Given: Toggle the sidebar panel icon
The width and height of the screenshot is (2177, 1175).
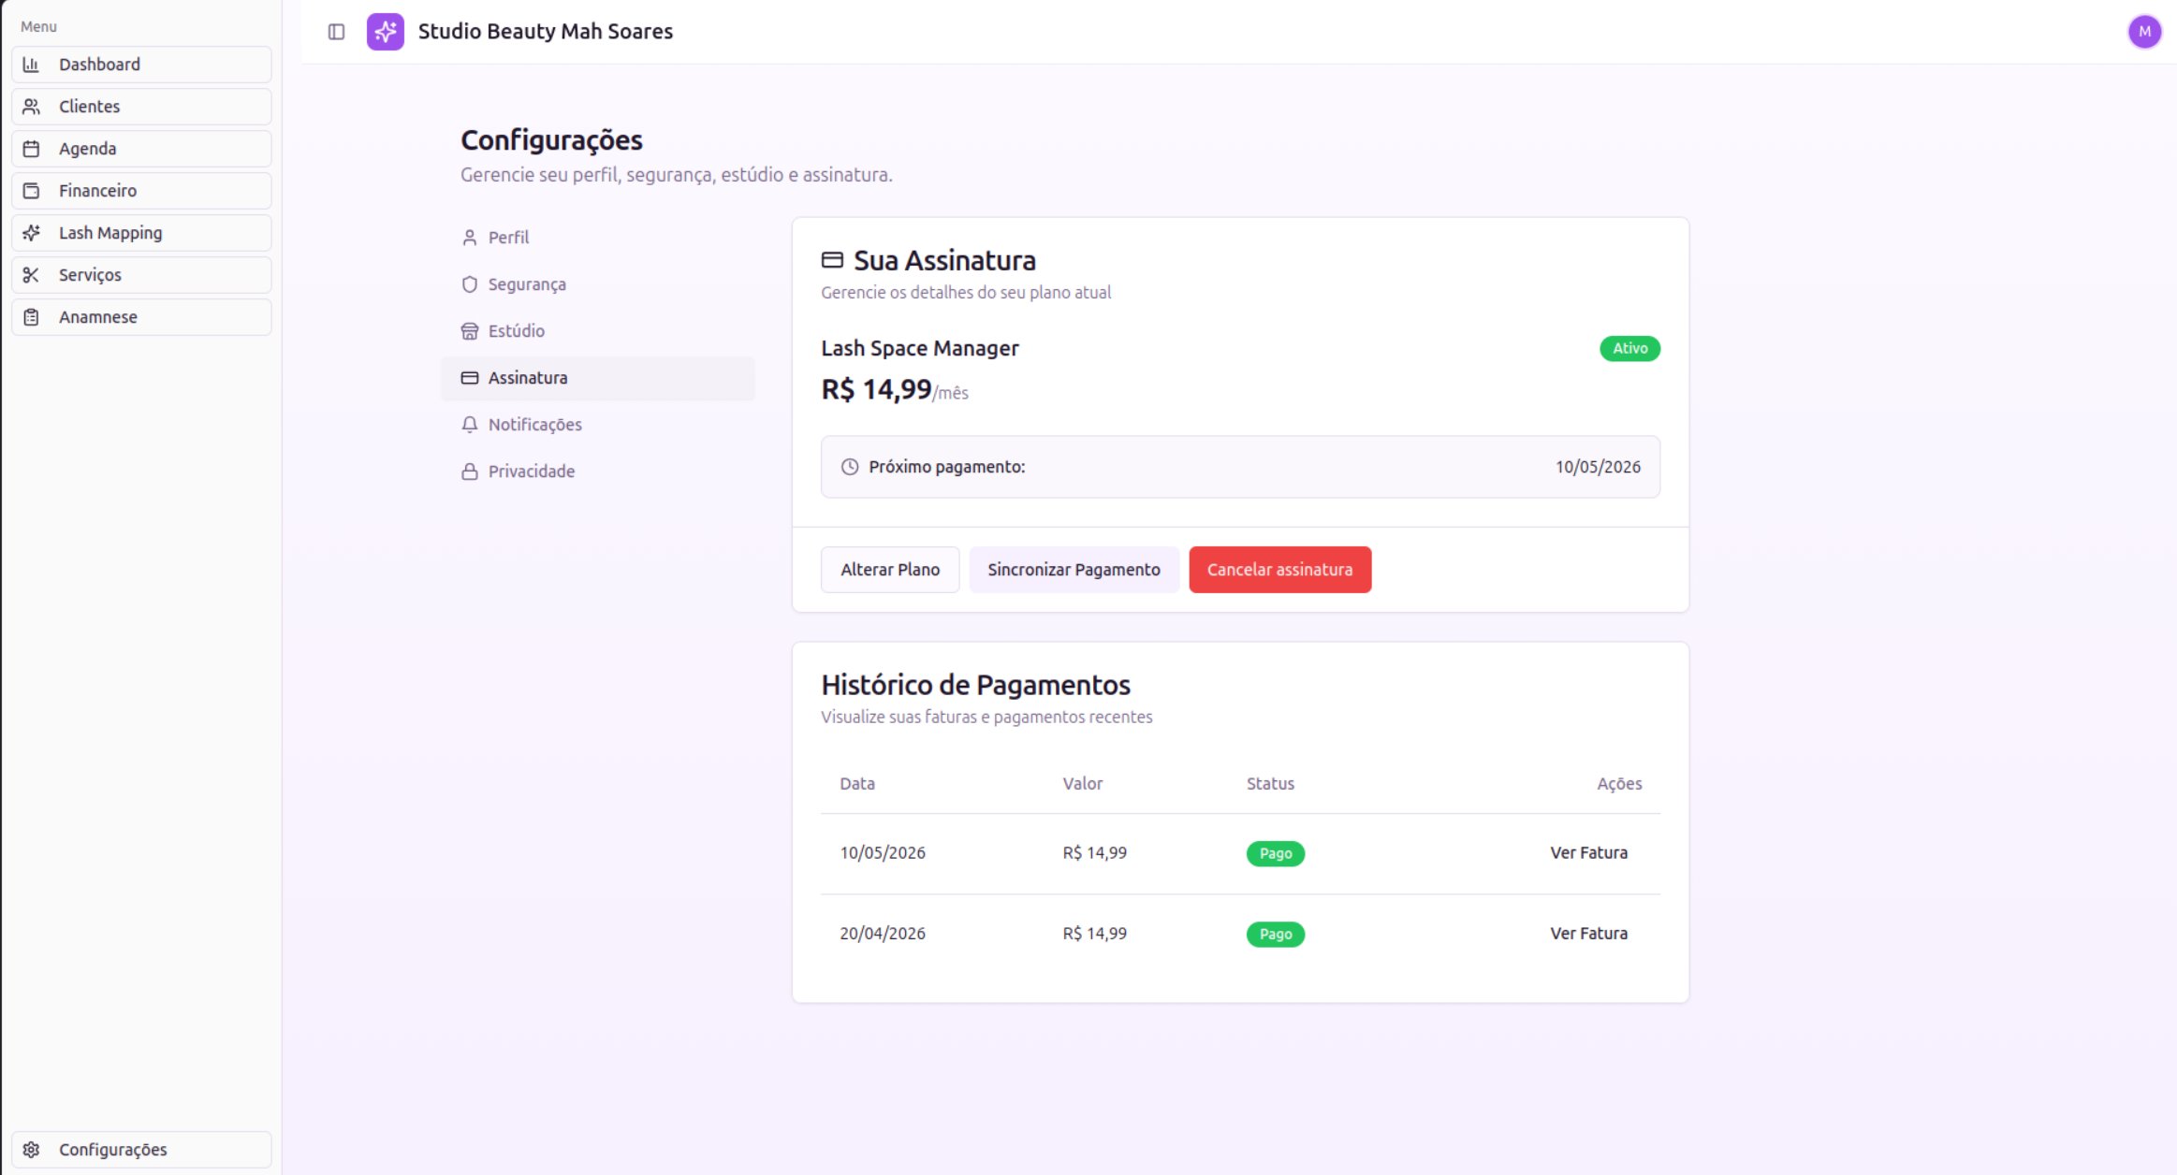Looking at the screenshot, I should point(336,32).
